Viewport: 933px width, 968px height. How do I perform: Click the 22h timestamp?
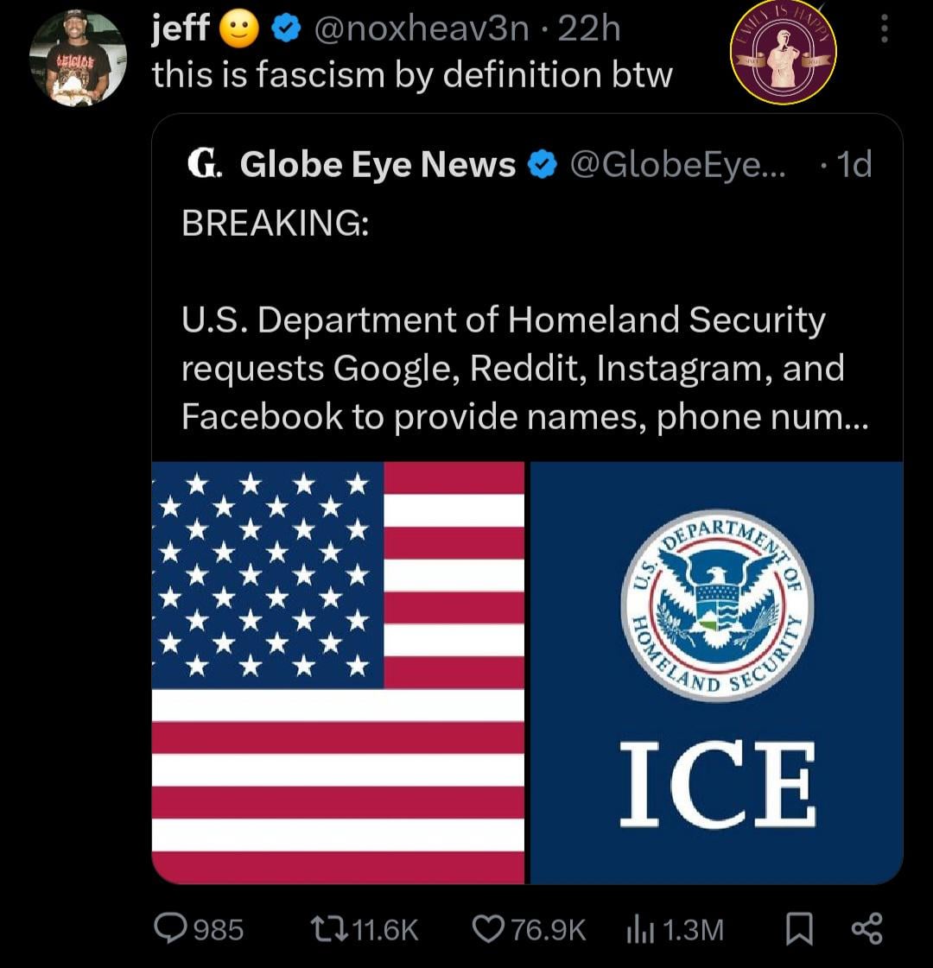click(x=590, y=30)
